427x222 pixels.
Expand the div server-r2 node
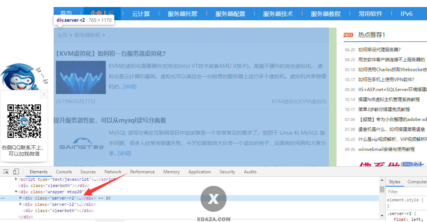[20, 198]
